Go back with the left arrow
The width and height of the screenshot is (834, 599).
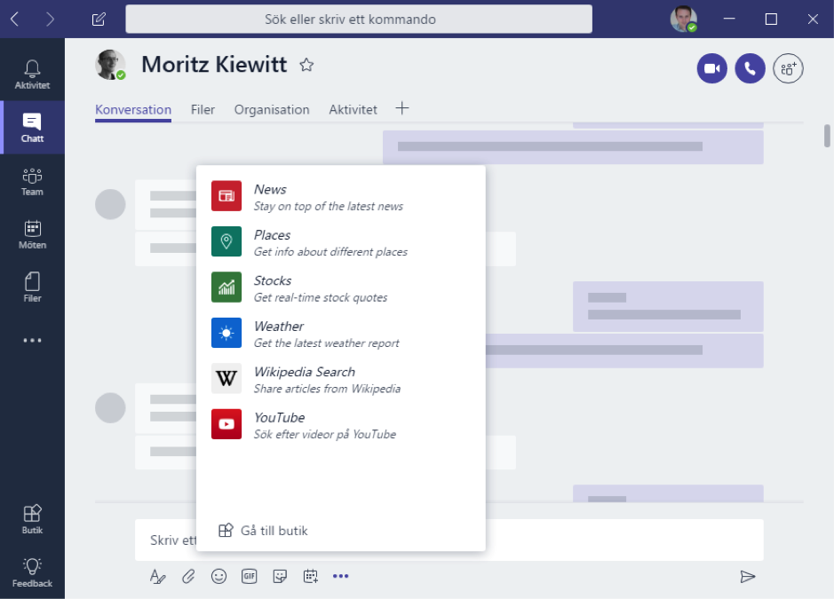point(14,20)
